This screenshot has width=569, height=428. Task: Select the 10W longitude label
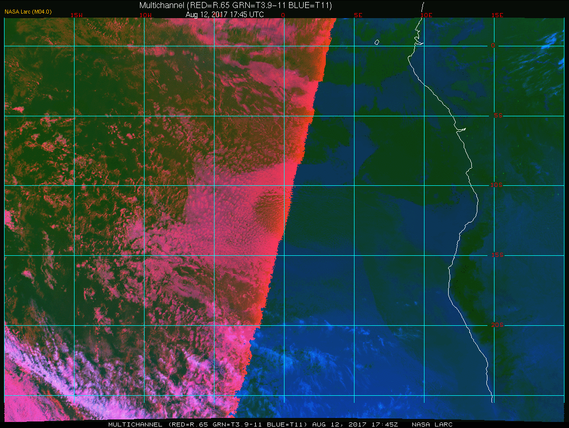click(146, 15)
